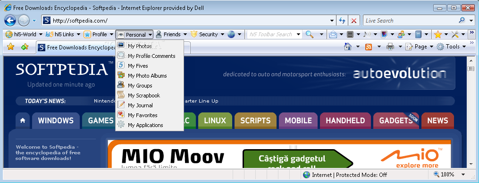The width and height of the screenshot is (479, 183).
Task: Click the browser Back arrow button
Action: tap(10, 20)
